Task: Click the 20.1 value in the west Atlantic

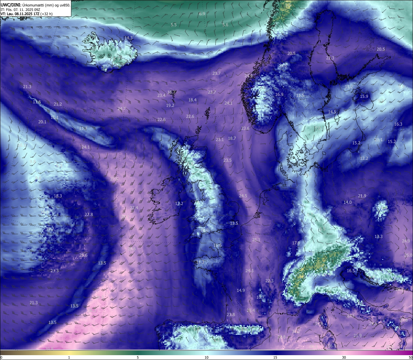Action: pyautogui.click(x=42, y=122)
